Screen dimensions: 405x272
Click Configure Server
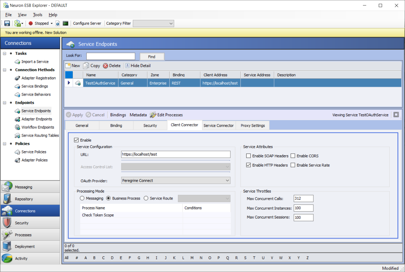point(87,24)
